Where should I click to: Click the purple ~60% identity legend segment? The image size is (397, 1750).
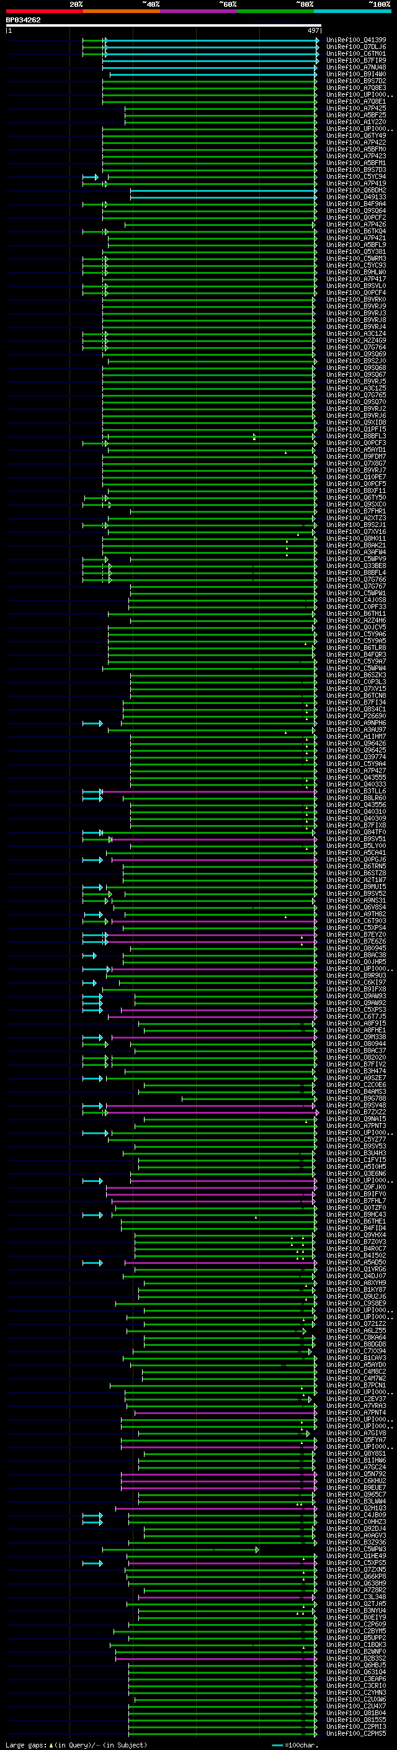tap(198, 11)
